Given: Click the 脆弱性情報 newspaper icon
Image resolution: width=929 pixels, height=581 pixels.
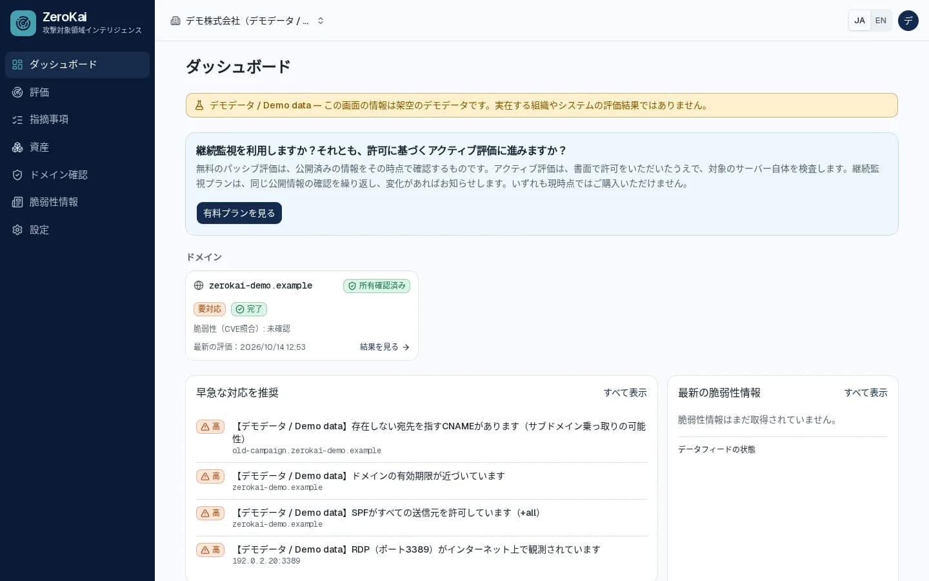Looking at the screenshot, I should point(17,202).
